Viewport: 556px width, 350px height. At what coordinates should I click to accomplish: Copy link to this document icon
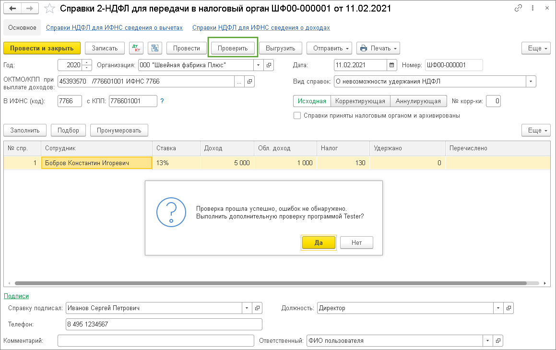tap(518, 8)
